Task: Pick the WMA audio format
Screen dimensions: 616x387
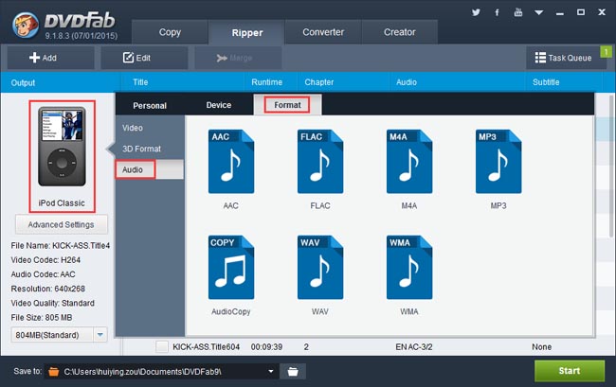Action: (x=409, y=268)
